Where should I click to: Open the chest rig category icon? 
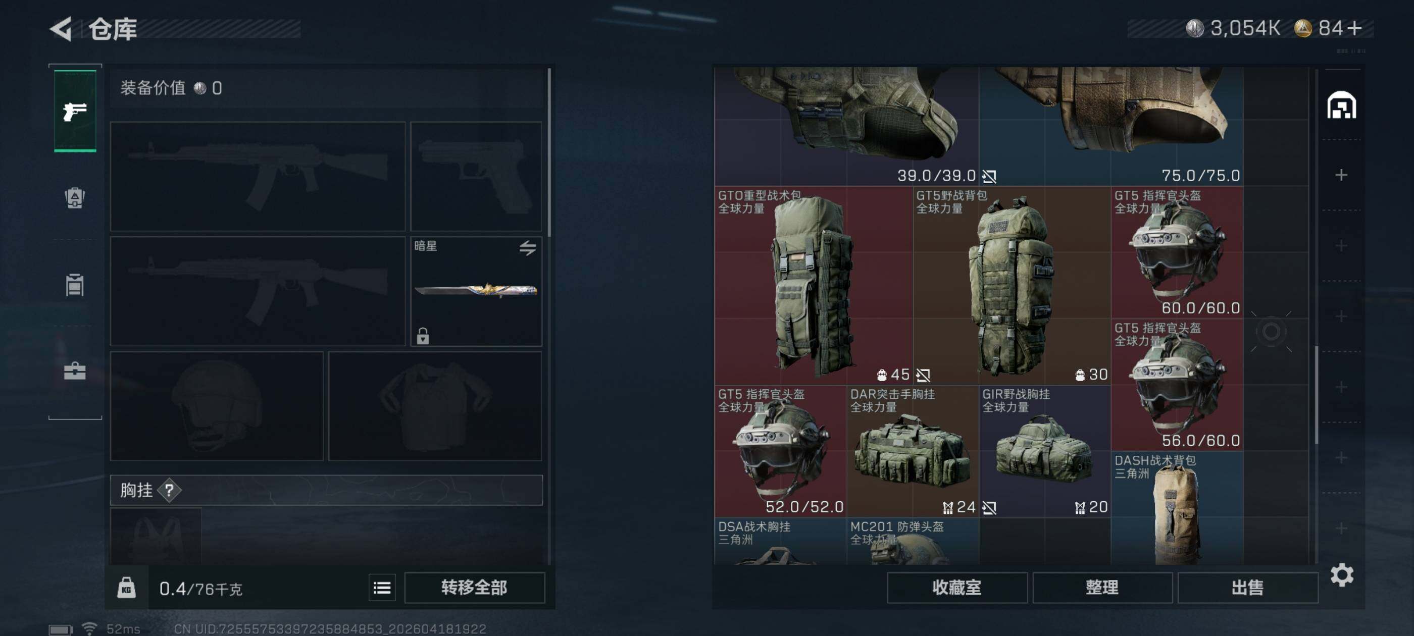(75, 284)
